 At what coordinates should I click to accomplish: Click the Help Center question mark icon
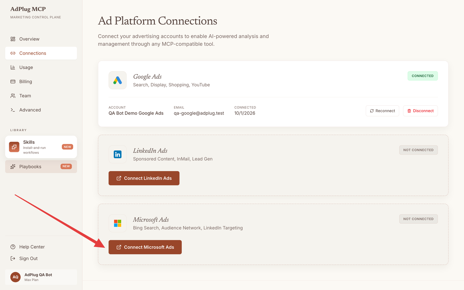coord(13,247)
